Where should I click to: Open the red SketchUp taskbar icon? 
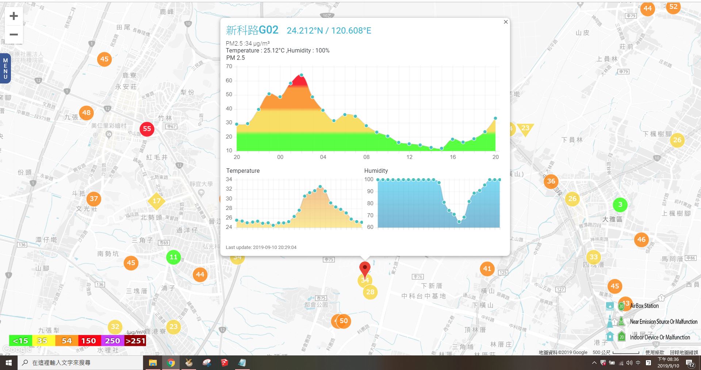pyautogui.click(x=225, y=363)
